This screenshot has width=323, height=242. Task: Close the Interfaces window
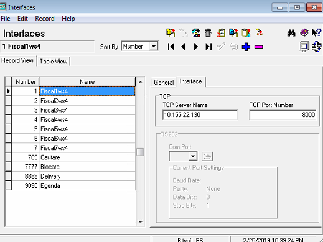[x=314, y=7]
